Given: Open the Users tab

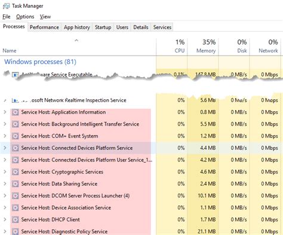Looking at the screenshot, I should coord(122,28).
